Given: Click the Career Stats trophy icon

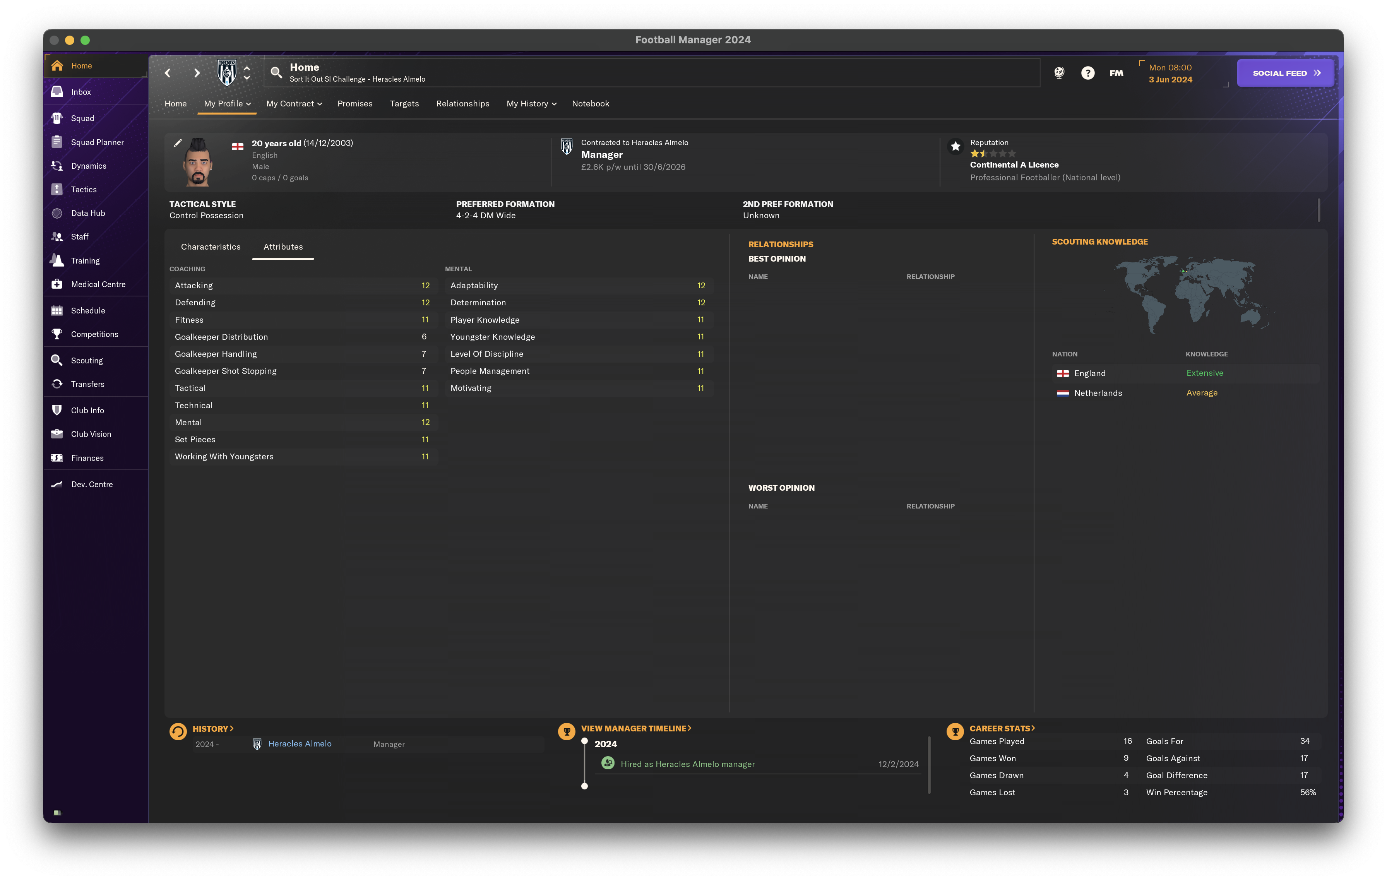Looking at the screenshot, I should coord(955,731).
